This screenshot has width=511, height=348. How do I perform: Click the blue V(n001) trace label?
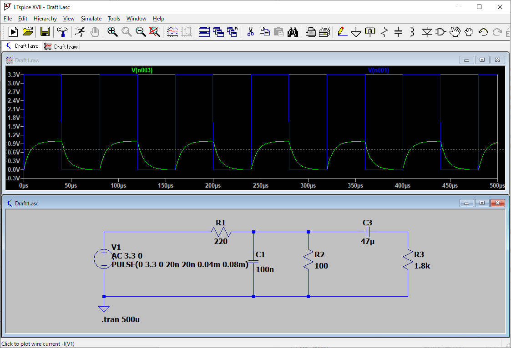pyautogui.click(x=378, y=70)
